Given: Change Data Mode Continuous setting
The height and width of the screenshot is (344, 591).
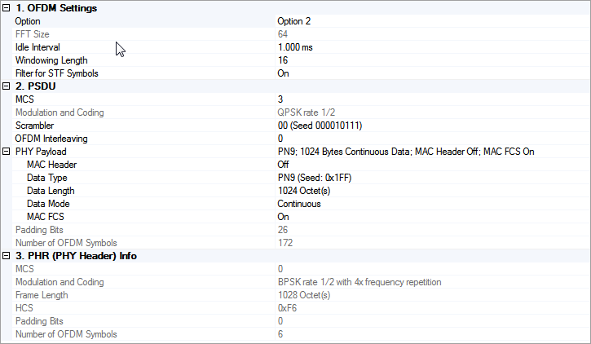Looking at the screenshot, I should point(299,204).
